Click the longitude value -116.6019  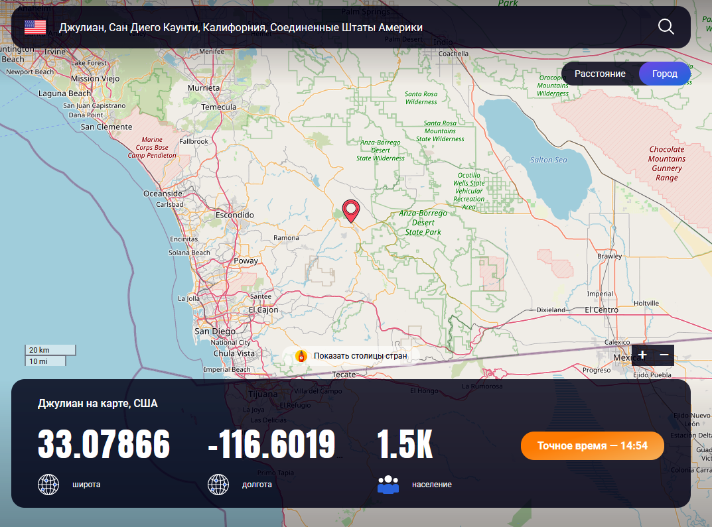[x=271, y=444]
